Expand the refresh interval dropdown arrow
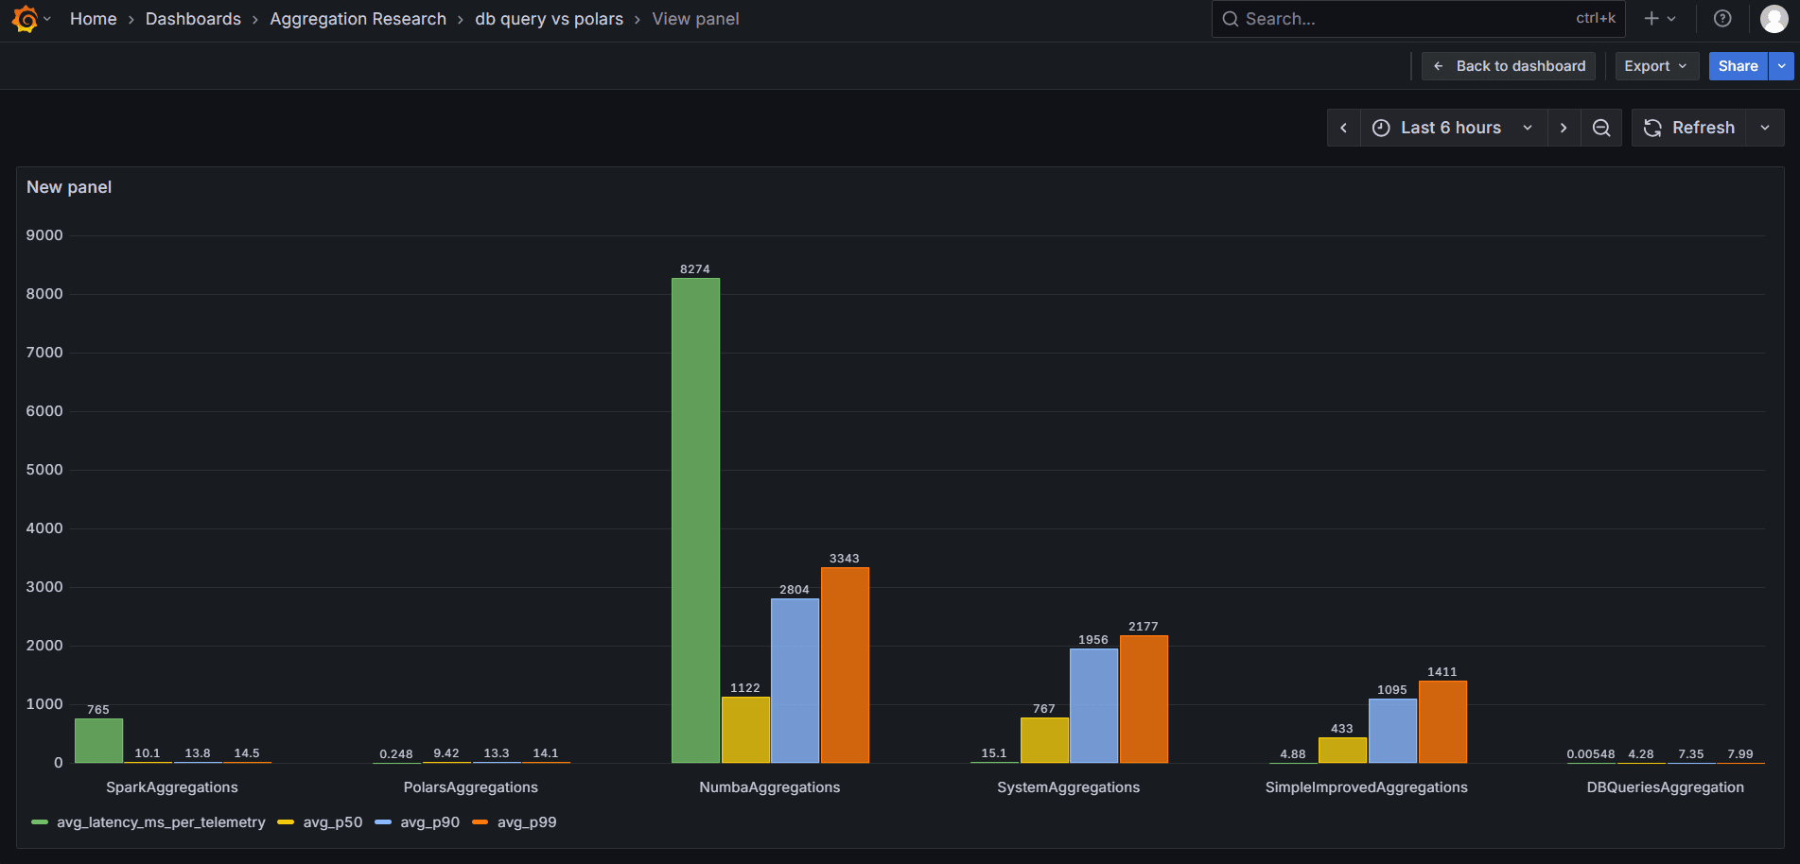The height and width of the screenshot is (864, 1800). 1765,128
